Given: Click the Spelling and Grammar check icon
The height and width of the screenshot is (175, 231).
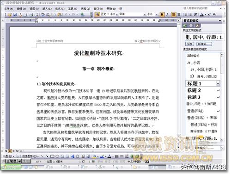Looking at the screenshot, I should click(43, 15).
